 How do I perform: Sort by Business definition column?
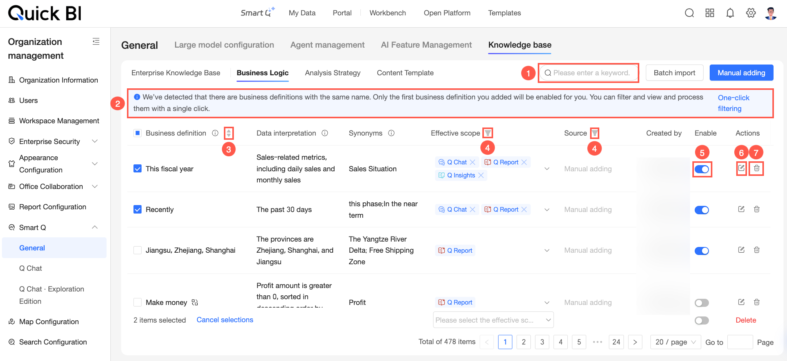click(229, 133)
